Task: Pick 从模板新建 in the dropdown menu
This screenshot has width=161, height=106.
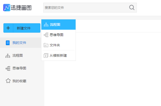Action: coord(58,55)
